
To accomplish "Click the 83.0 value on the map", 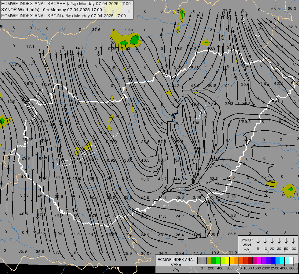I will tap(195, 67).
